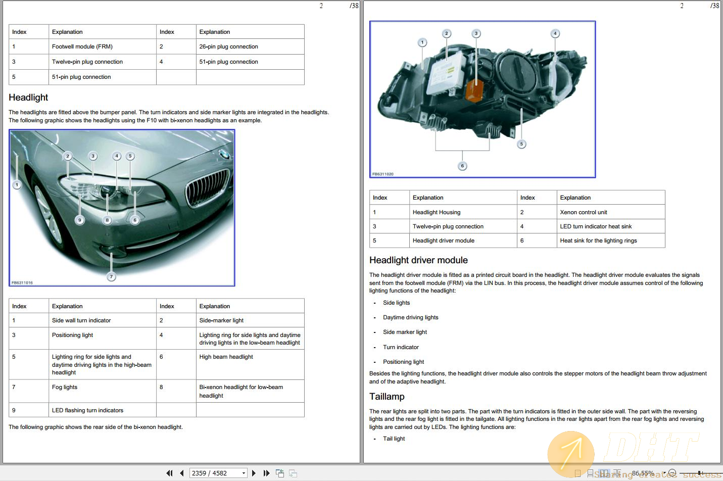The width and height of the screenshot is (723, 481).
Task: Click the 'Tail light' bullet item
Action: point(394,439)
